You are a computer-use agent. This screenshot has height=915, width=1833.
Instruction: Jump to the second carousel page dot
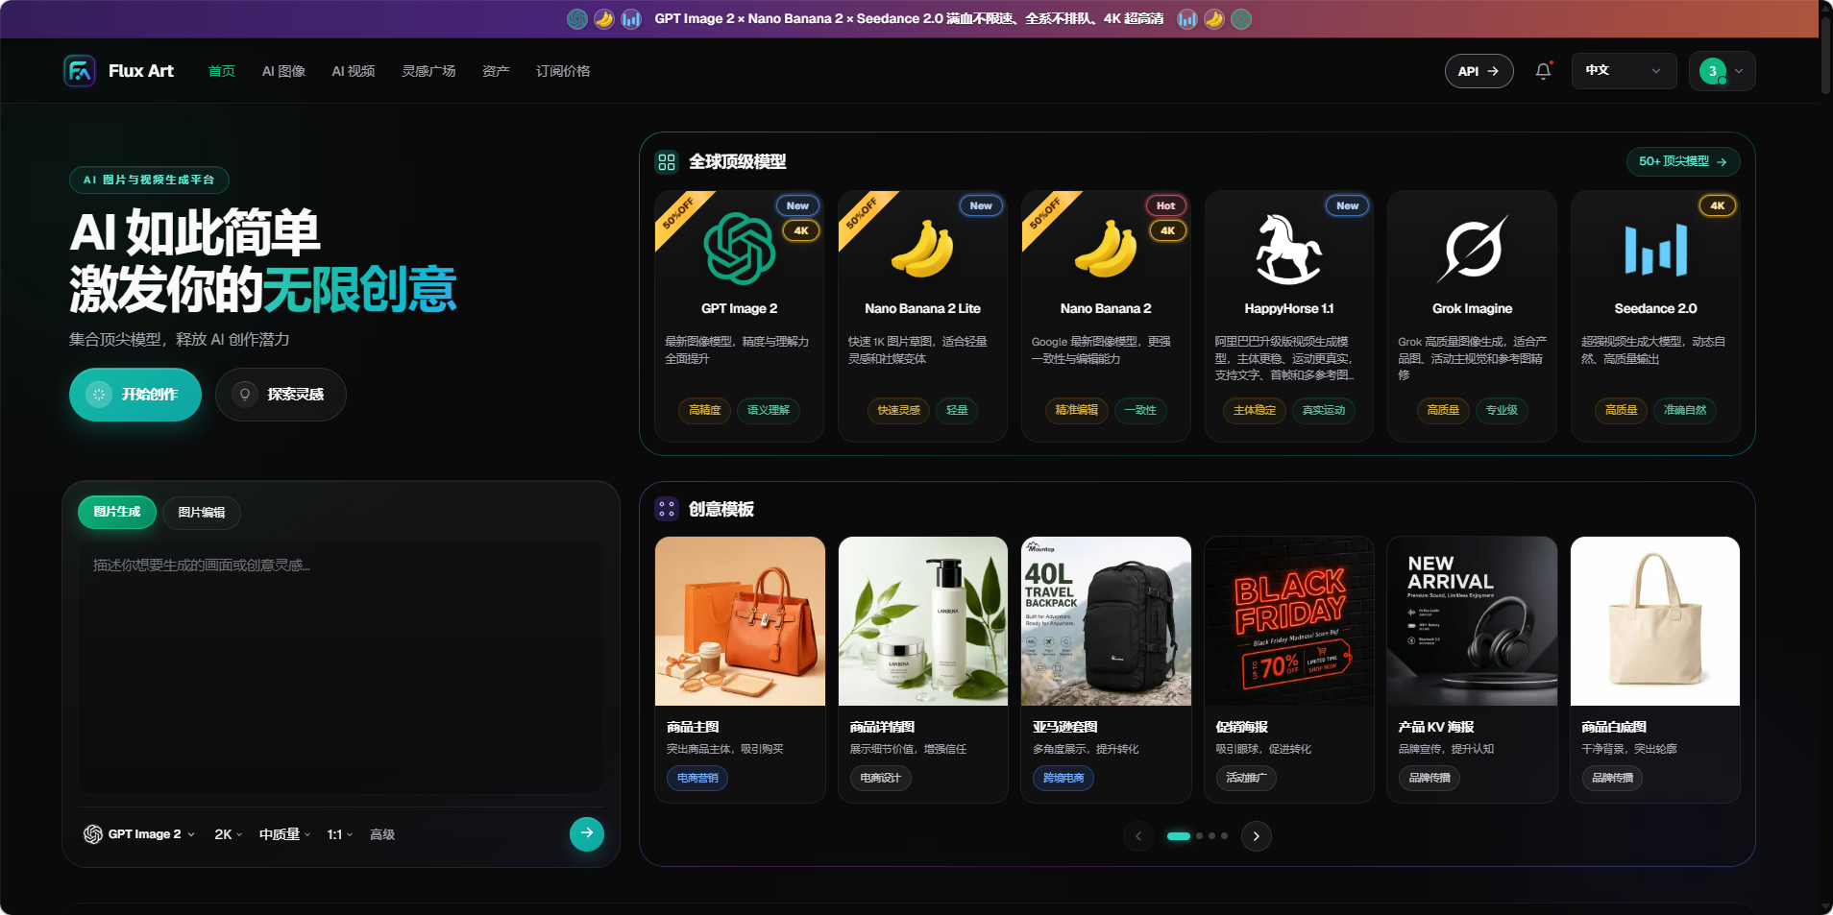[x=1199, y=836]
